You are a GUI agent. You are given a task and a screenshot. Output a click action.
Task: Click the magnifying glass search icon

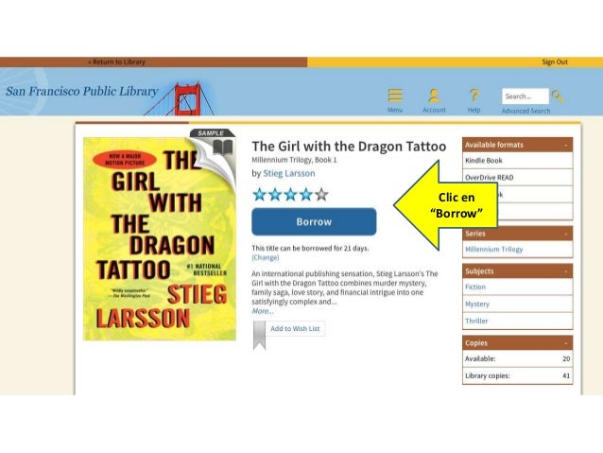558,96
